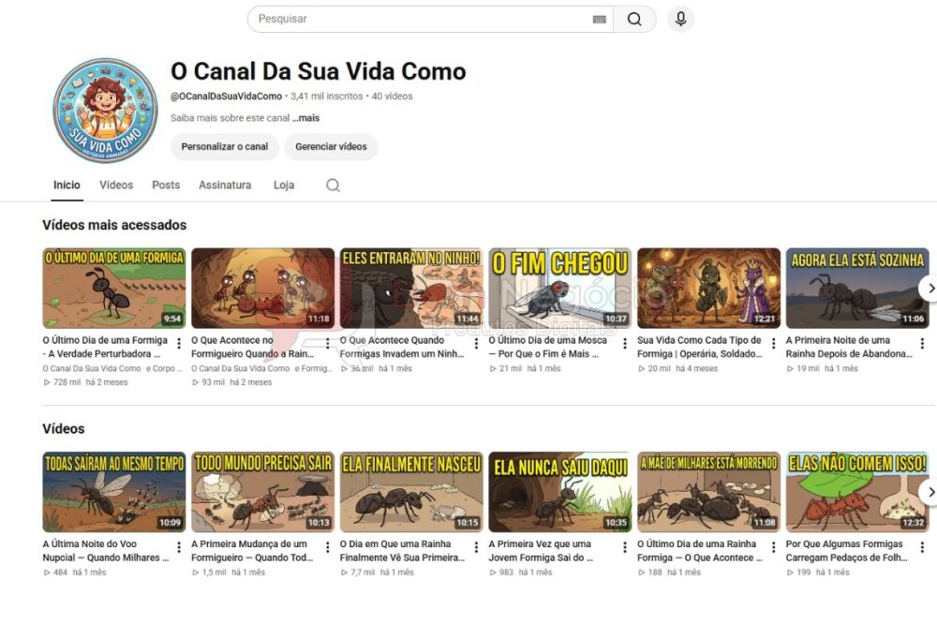Click the search magnifier button
This screenshot has height=625, width=937.
tap(634, 19)
